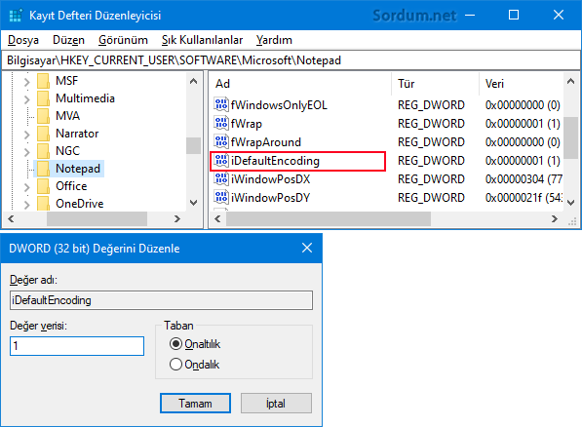Click the values pane scroll right arrow
Screen dimensions: 582x427
pyautogui.click(x=554, y=218)
